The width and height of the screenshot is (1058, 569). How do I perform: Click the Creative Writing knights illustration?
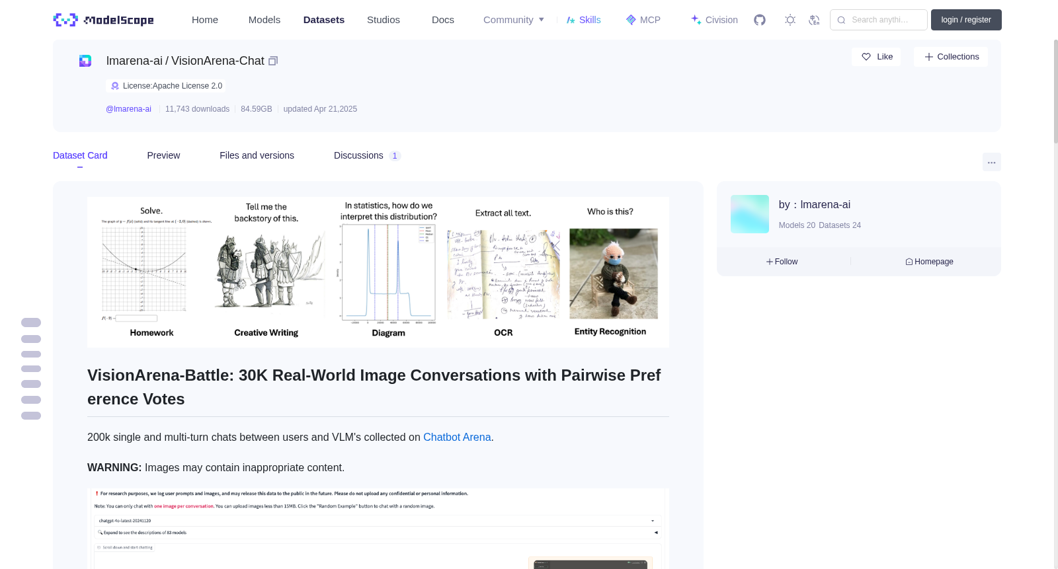pos(270,270)
